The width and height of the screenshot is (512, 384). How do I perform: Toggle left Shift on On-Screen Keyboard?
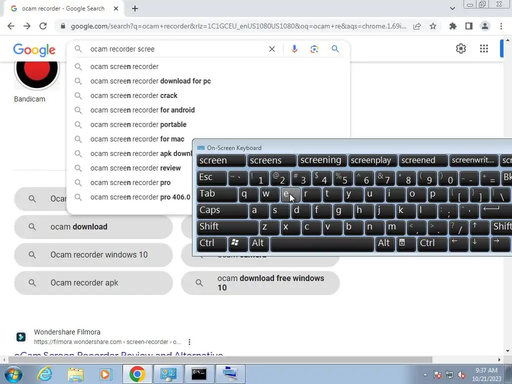(x=227, y=227)
